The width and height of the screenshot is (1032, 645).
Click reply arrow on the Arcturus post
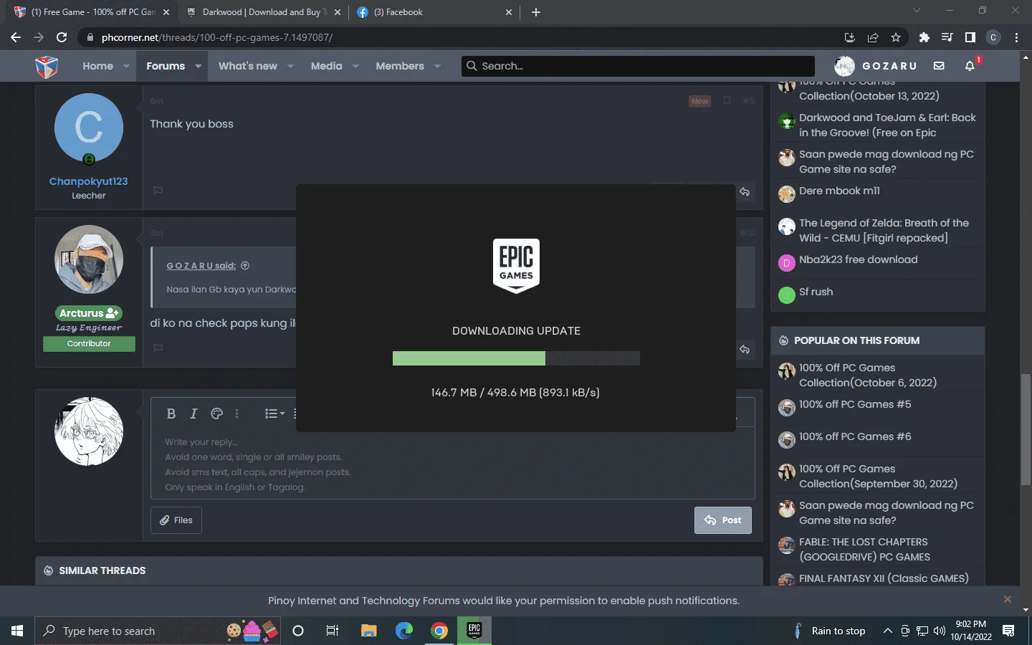coord(745,349)
